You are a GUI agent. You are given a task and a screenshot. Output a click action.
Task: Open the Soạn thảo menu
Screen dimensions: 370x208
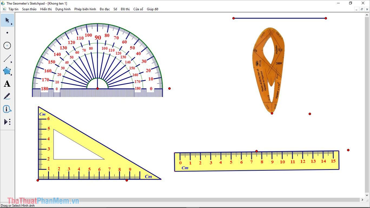29,9
